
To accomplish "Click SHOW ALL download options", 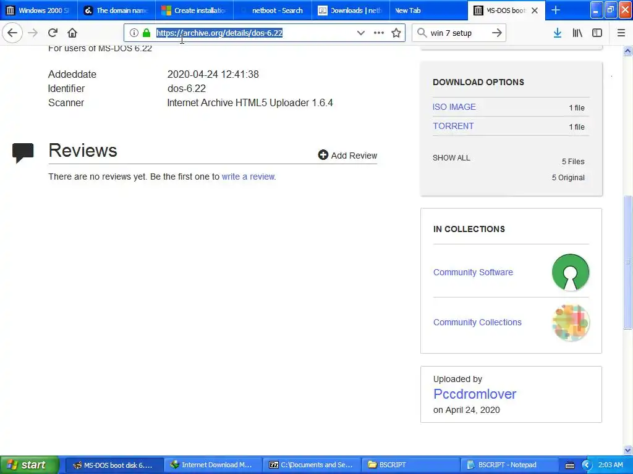I will click(x=451, y=158).
